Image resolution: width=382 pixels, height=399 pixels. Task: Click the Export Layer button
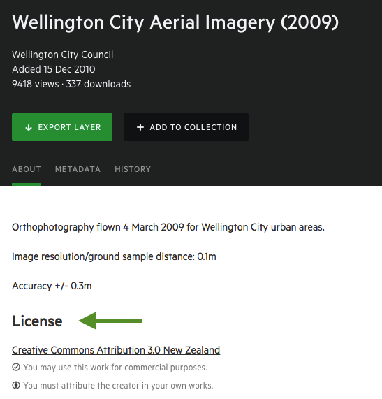[x=62, y=127]
